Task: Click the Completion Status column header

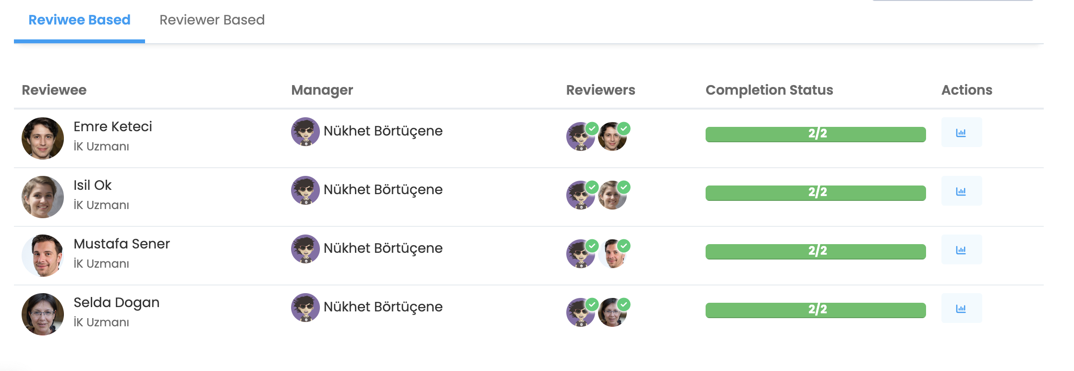Action: point(769,90)
